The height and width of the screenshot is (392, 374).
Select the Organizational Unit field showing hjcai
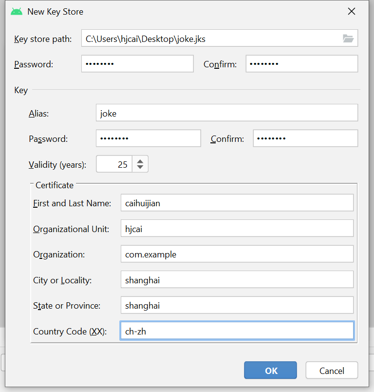[x=237, y=228]
